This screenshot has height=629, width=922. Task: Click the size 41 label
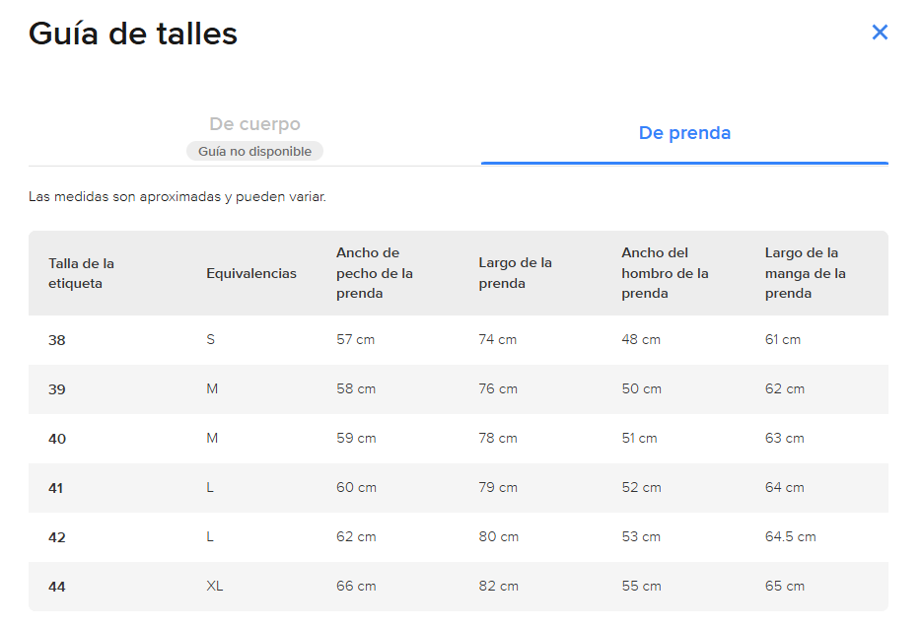pyautogui.click(x=56, y=488)
